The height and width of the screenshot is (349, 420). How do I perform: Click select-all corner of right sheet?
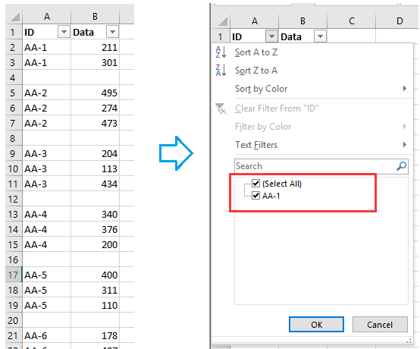click(223, 21)
